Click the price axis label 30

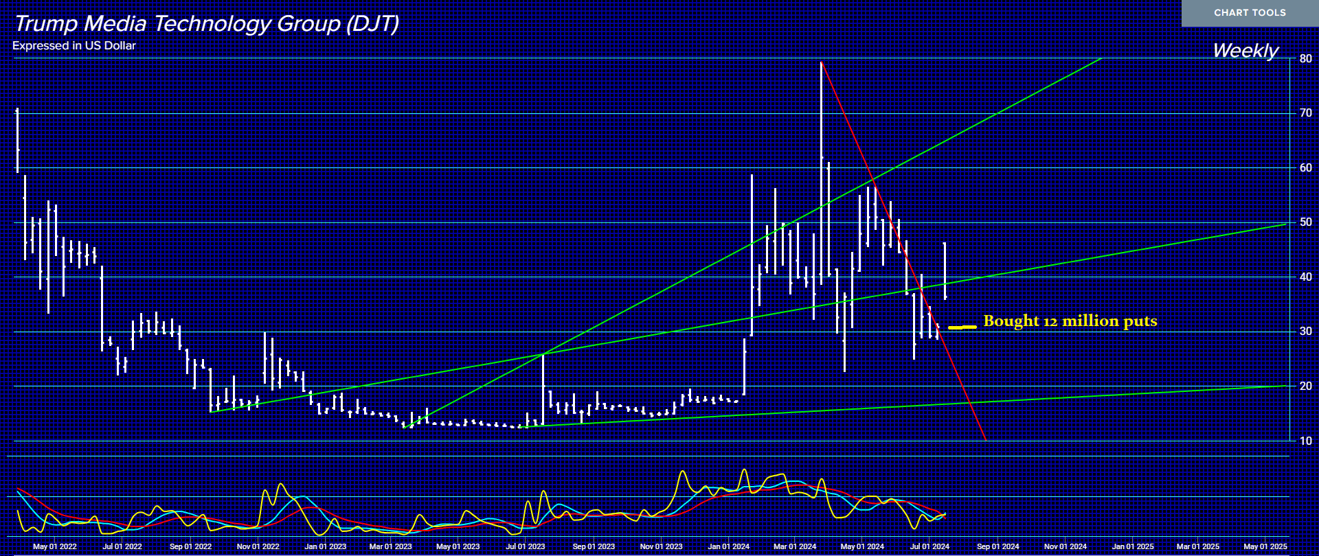[x=1305, y=332]
